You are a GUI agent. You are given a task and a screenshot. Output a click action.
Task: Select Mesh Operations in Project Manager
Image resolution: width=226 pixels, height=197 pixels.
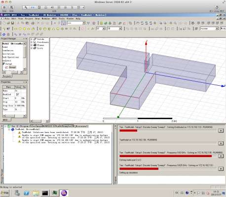pos(11,57)
